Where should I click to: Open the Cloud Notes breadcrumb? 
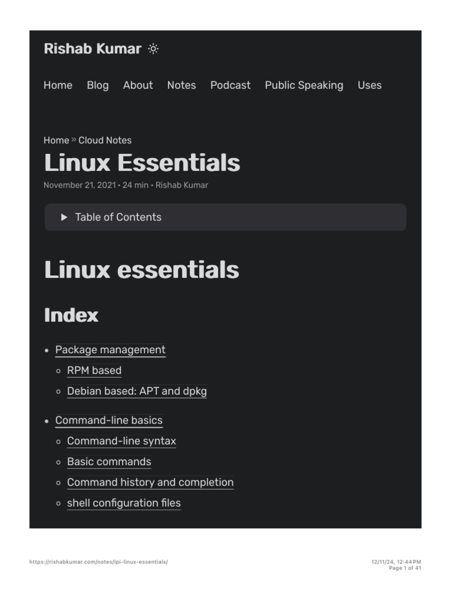pyautogui.click(x=105, y=141)
